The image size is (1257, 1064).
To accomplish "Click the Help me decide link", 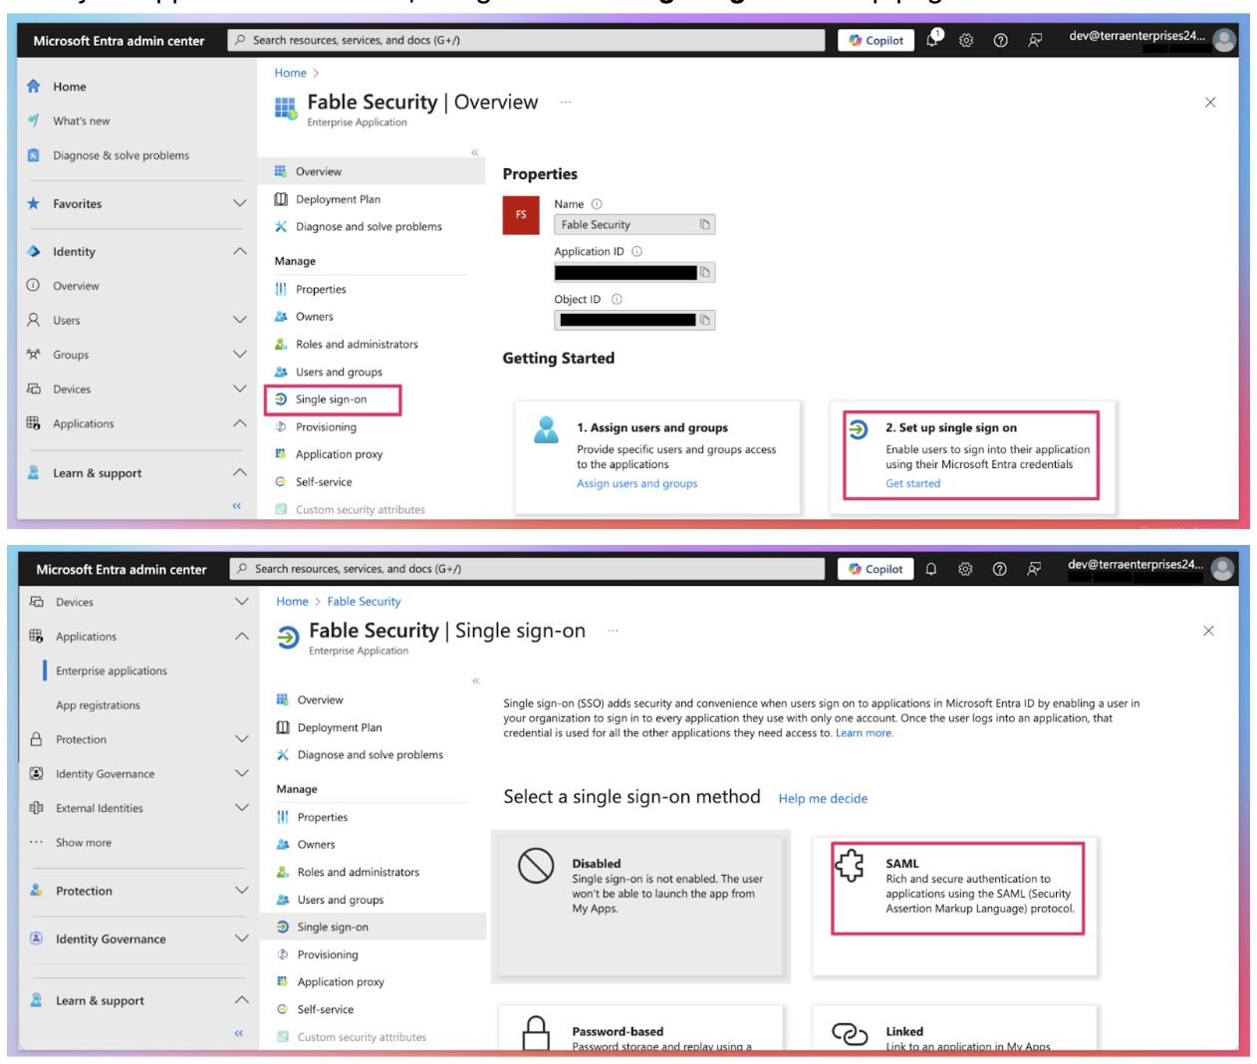I will point(823,799).
